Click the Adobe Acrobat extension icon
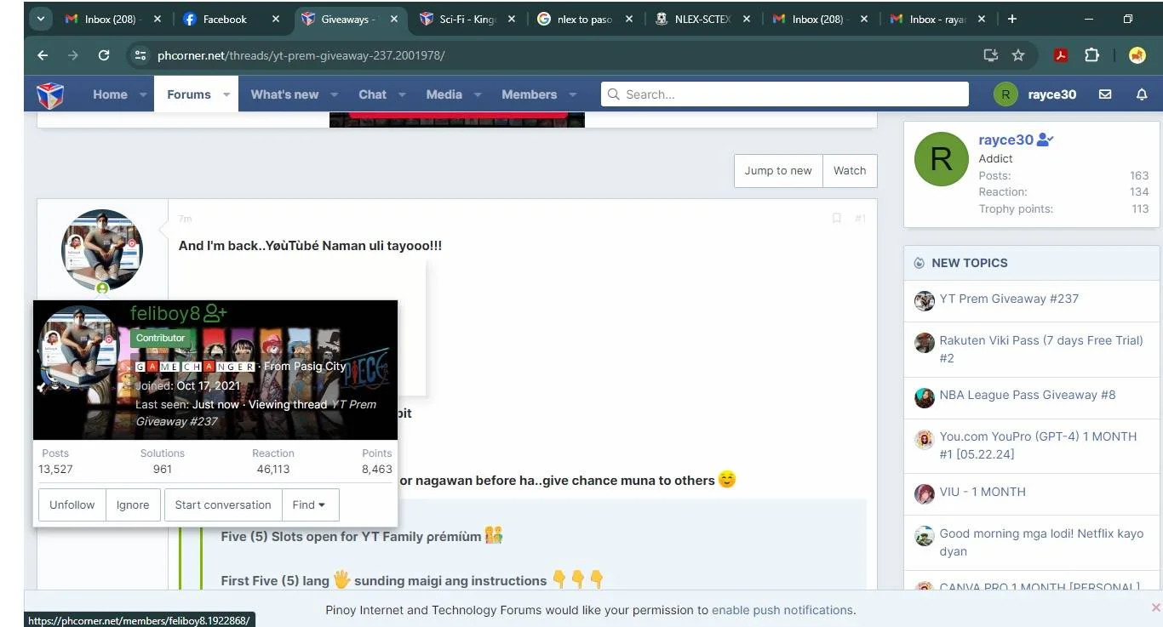The image size is (1163, 627). coord(1061,55)
